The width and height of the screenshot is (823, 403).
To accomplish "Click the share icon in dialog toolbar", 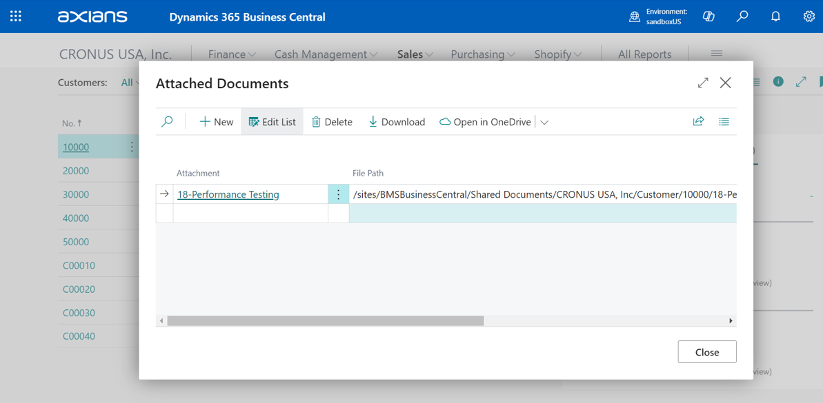I will coord(698,122).
